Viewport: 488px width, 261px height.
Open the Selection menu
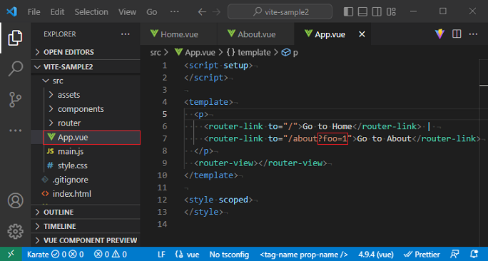91,12
